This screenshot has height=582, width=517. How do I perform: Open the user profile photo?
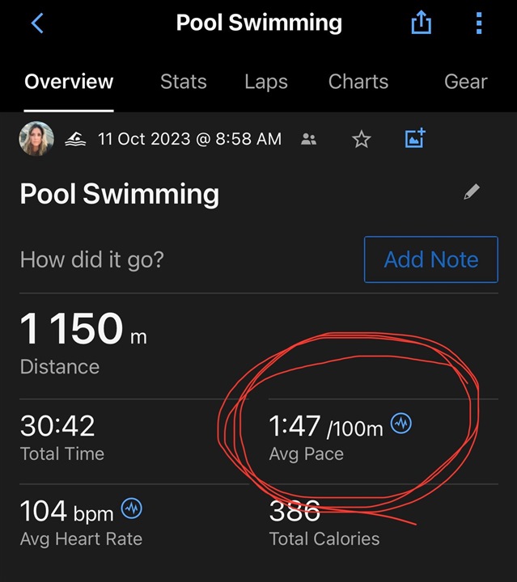click(x=36, y=139)
